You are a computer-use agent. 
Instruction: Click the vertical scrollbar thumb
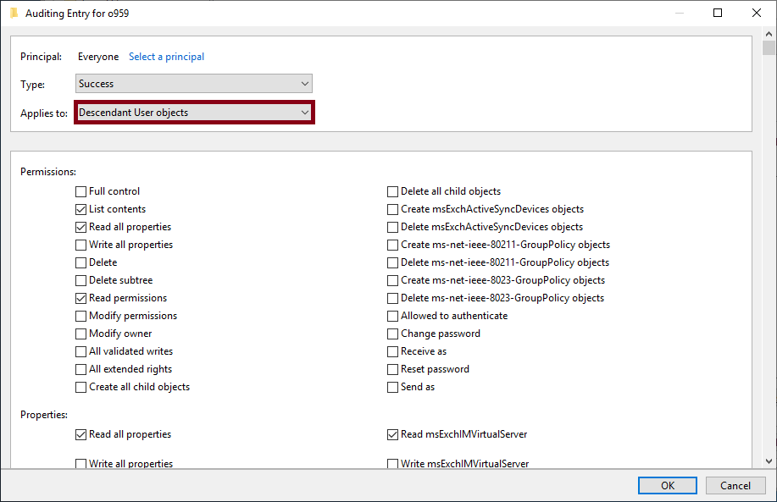pyautogui.click(x=769, y=48)
